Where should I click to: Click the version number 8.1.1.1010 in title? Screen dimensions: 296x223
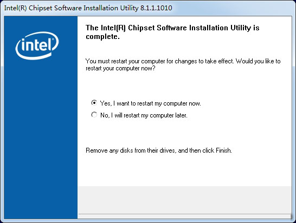click(x=156, y=8)
